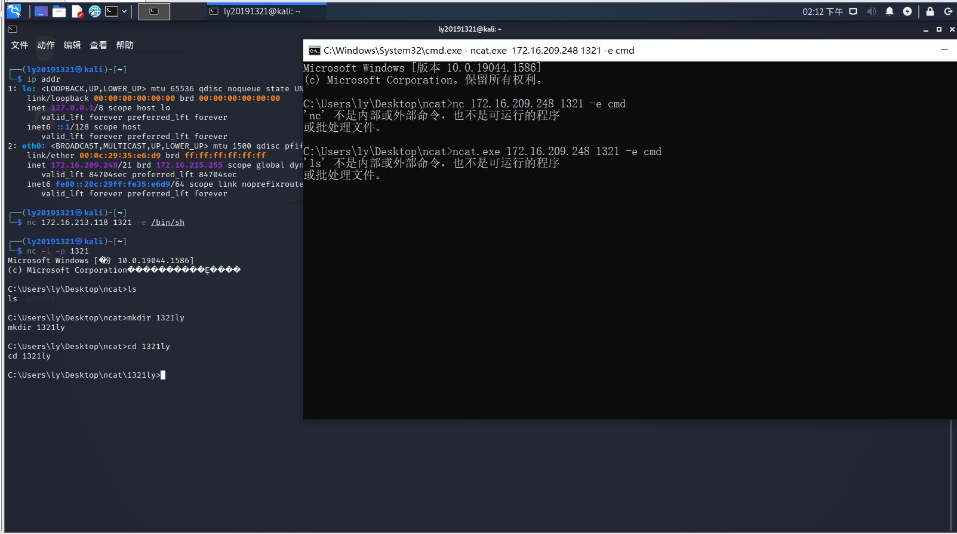Expand the terminal launcher dropdown arrow

tap(124, 11)
